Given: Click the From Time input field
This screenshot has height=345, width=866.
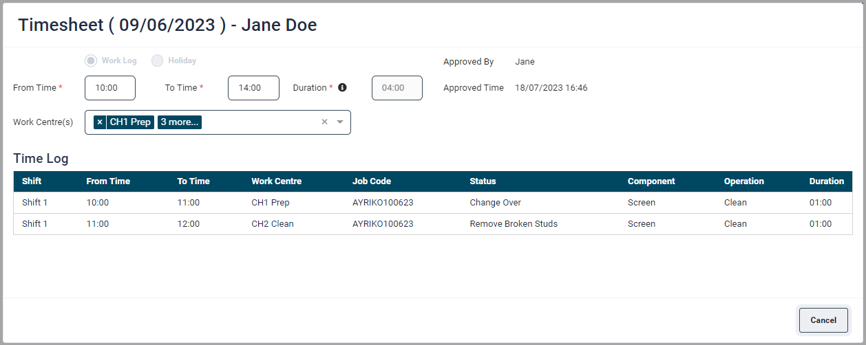Looking at the screenshot, I should tap(110, 88).
